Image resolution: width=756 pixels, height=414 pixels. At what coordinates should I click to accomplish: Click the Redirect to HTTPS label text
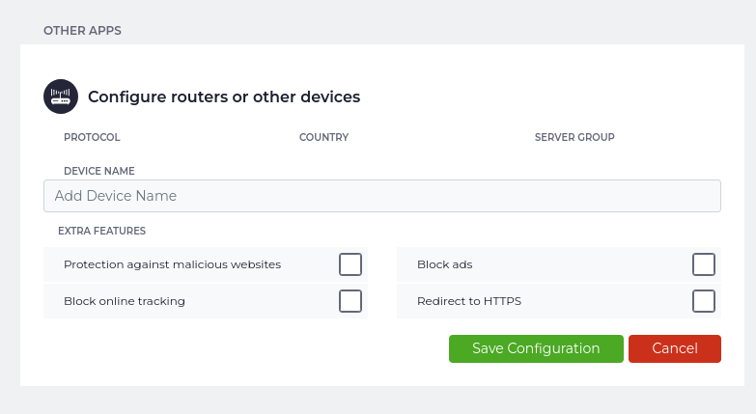tap(468, 301)
